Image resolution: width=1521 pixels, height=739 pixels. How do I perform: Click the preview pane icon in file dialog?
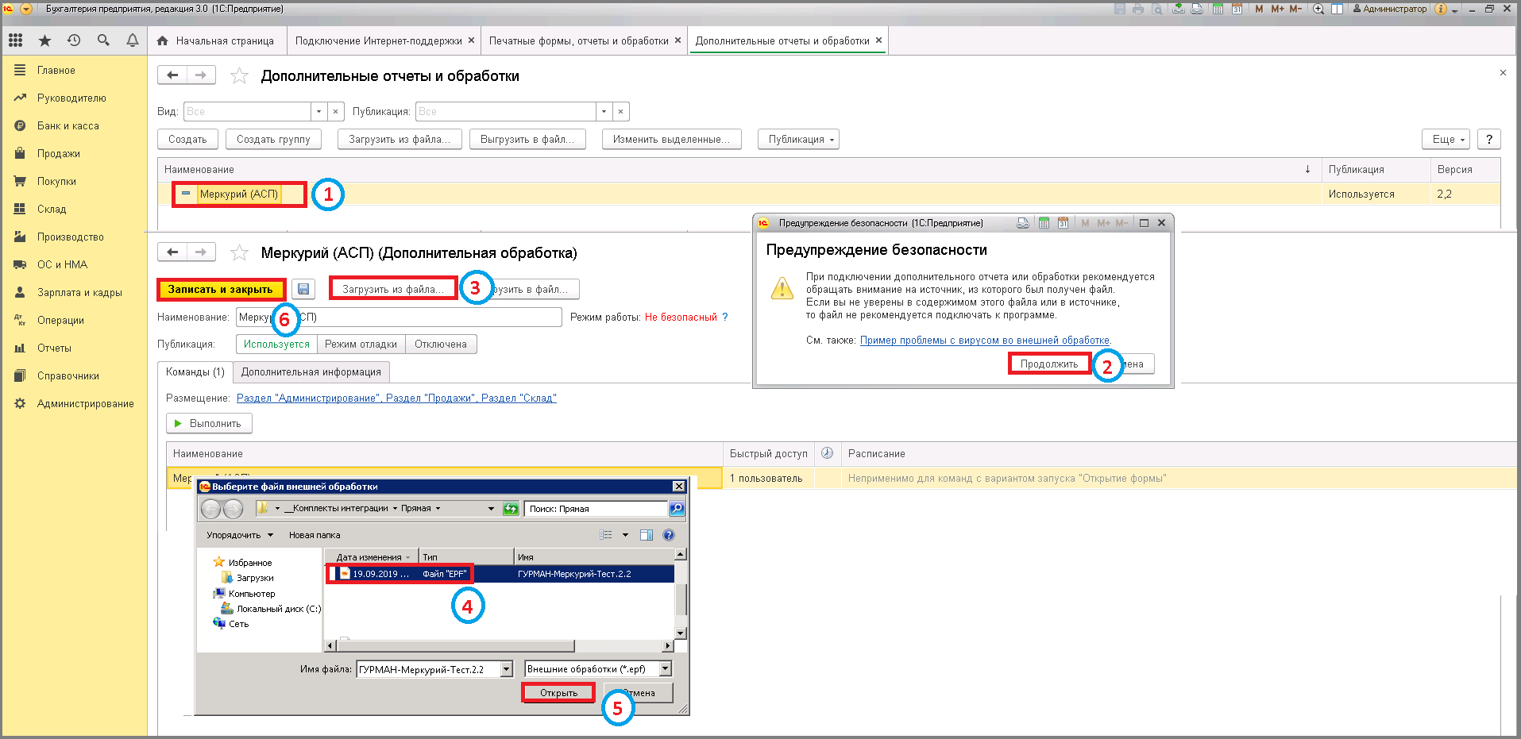[x=647, y=535]
